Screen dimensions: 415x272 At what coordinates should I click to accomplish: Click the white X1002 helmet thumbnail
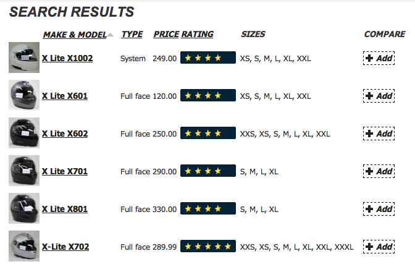[x=24, y=57]
